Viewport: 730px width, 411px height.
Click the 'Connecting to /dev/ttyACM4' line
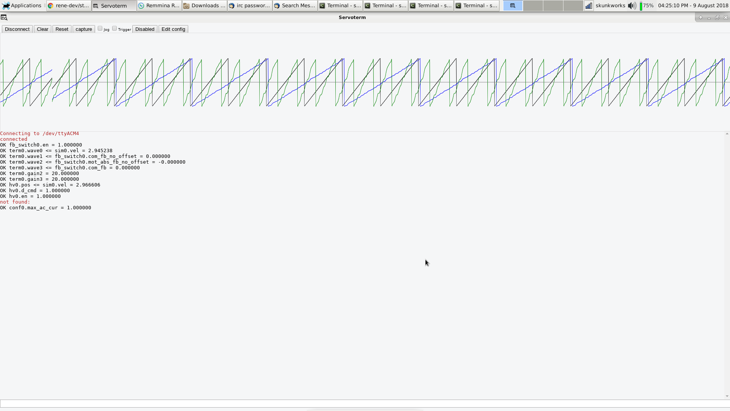click(40, 134)
